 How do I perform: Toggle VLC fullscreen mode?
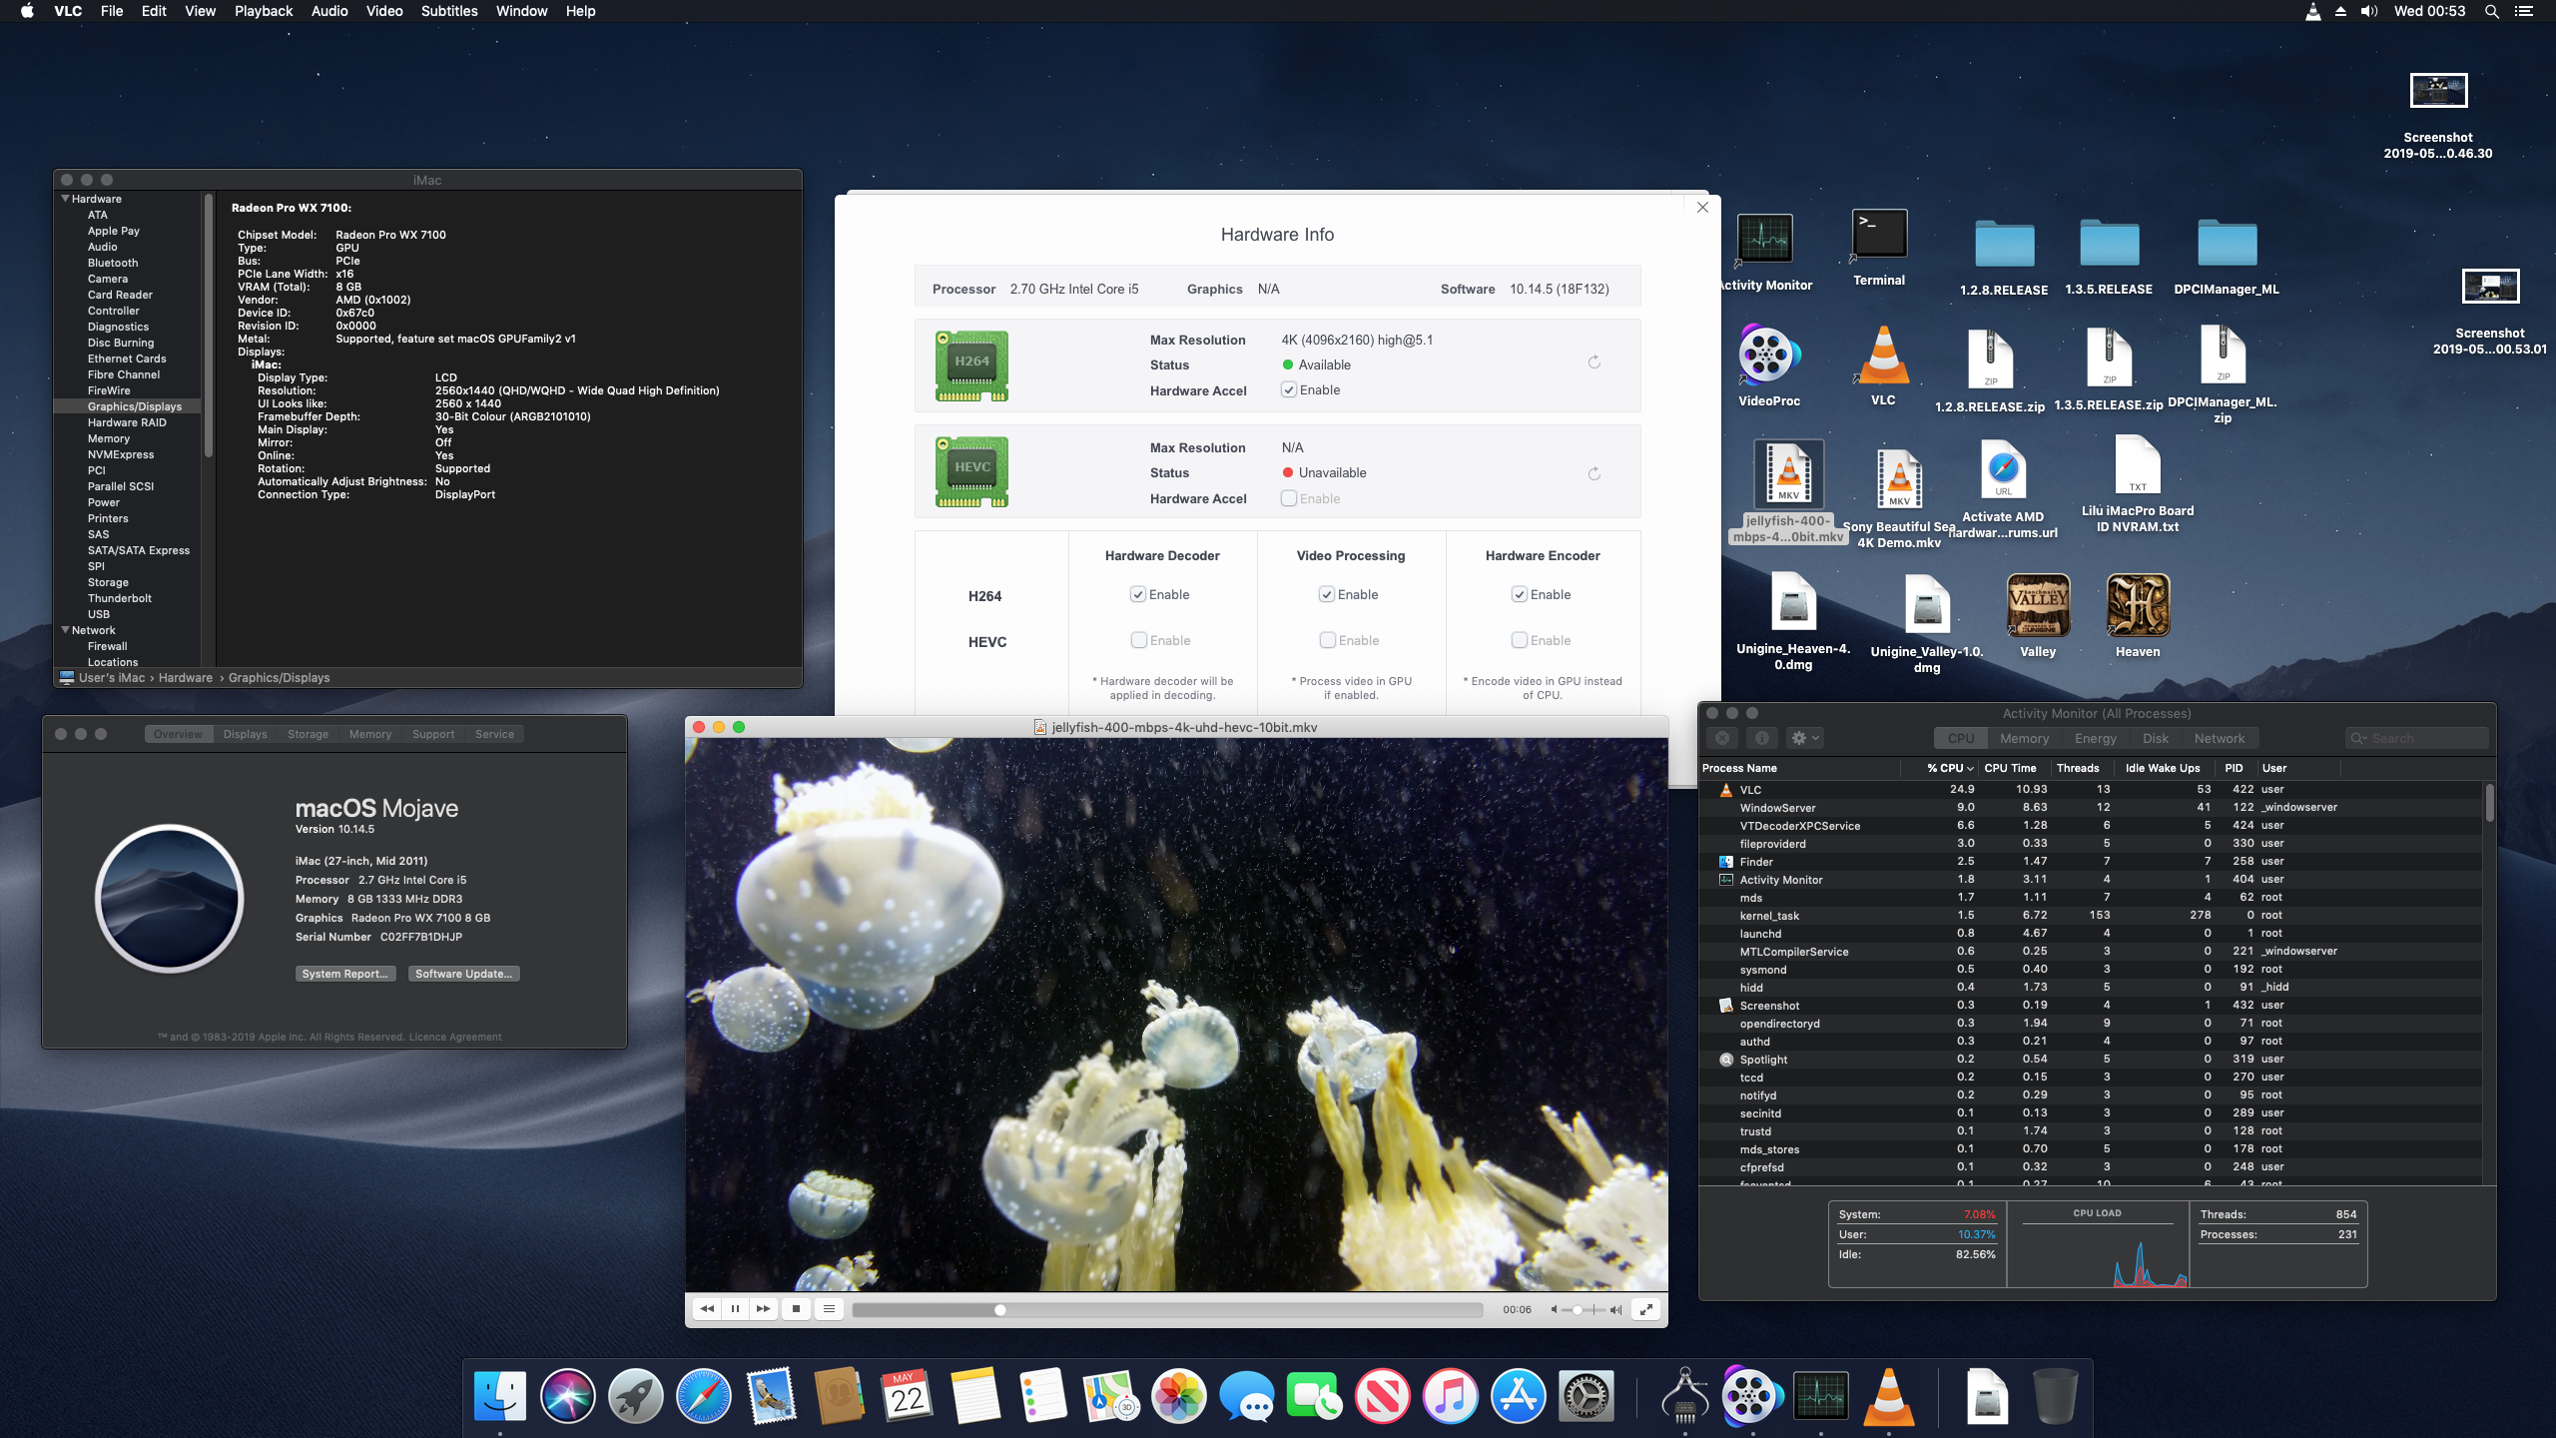[1645, 1309]
